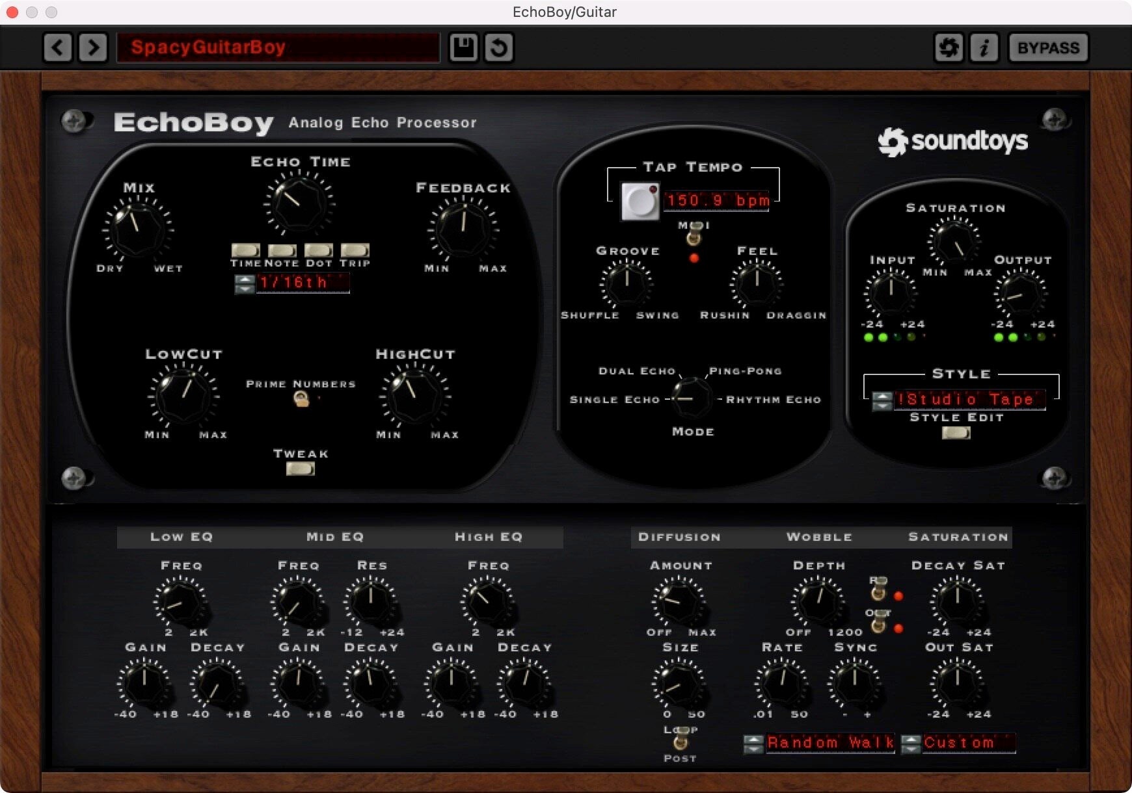Click the Wobble Rate knob
Viewport: 1132px width, 793px height.
pyautogui.click(x=782, y=684)
